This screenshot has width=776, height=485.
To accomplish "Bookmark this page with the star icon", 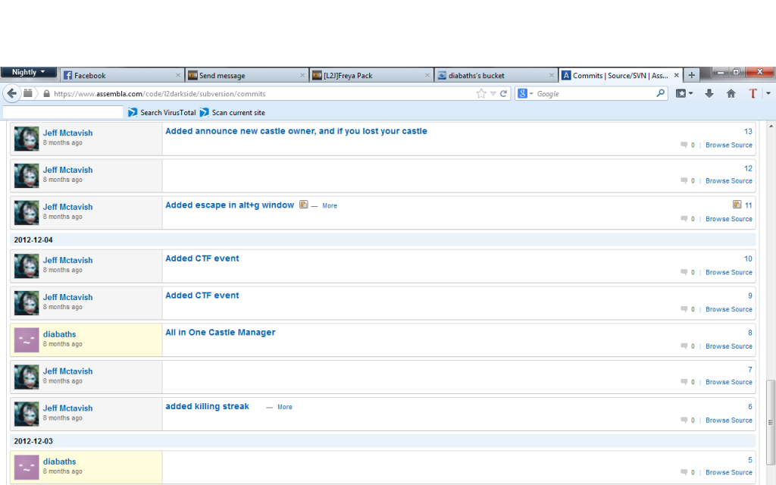I will (x=481, y=94).
